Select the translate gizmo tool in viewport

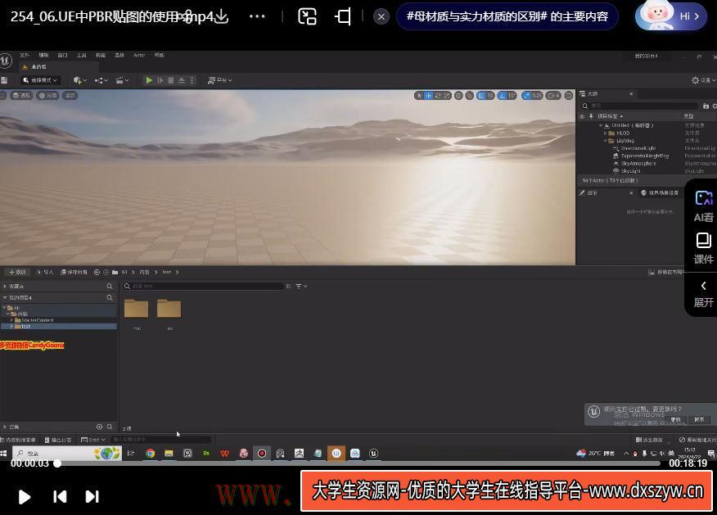(428, 95)
